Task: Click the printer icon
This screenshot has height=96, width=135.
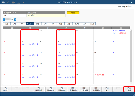Action: click(13, 3)
